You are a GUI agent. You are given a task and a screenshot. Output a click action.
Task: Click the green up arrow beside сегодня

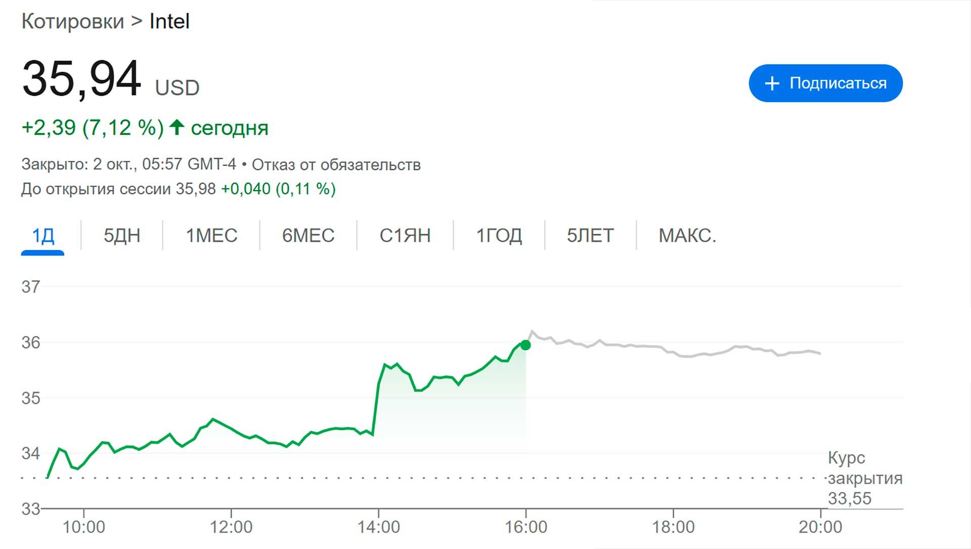tap(177, 128)
